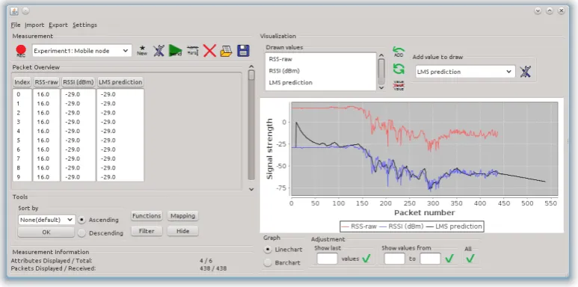
Task: Click the RSS-raw column header
Action: click(46, 82)
